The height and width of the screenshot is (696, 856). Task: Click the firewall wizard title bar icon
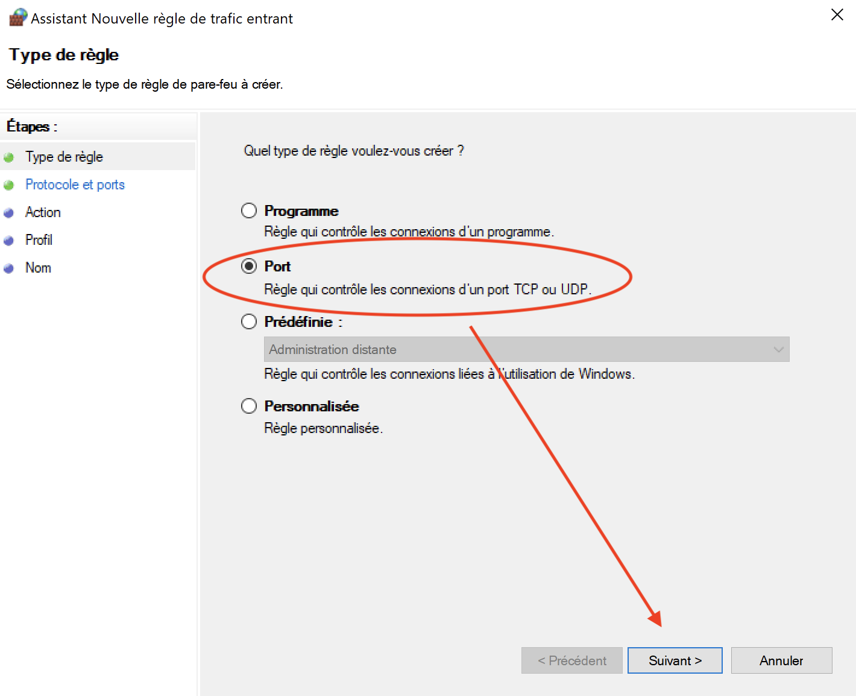pyautogui.click(x=18, y=17)
